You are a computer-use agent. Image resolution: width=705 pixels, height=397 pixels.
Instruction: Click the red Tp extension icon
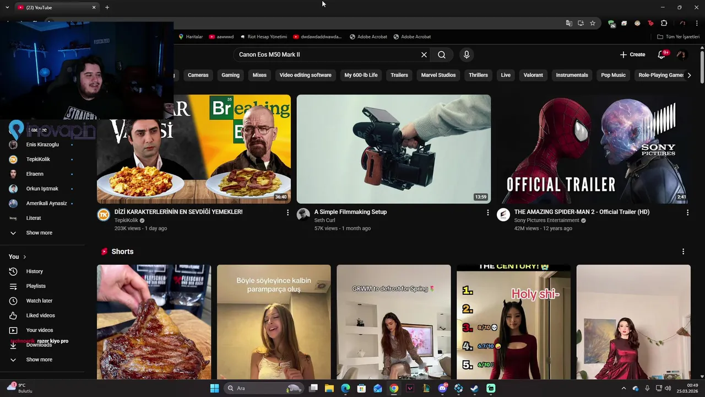pyautogui.click(x=650, y=23)
